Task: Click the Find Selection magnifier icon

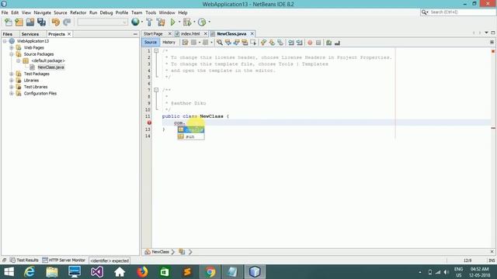Action: tap(220, 43)
